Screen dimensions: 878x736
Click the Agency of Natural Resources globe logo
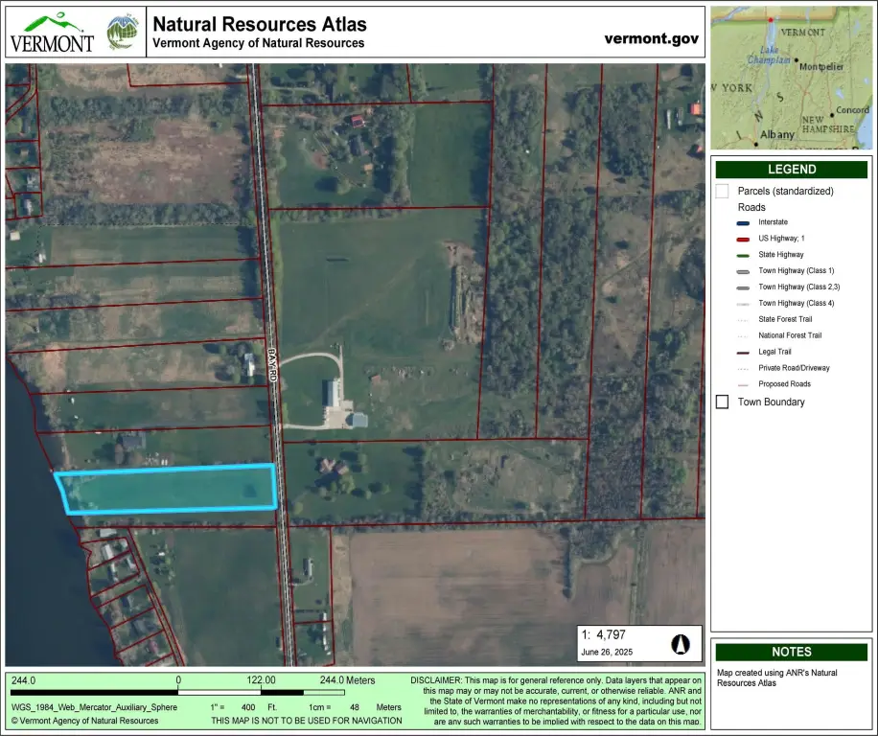click(122, 32)
